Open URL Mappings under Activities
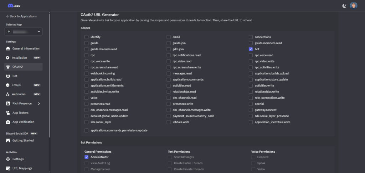 click(x=22, y=168)
